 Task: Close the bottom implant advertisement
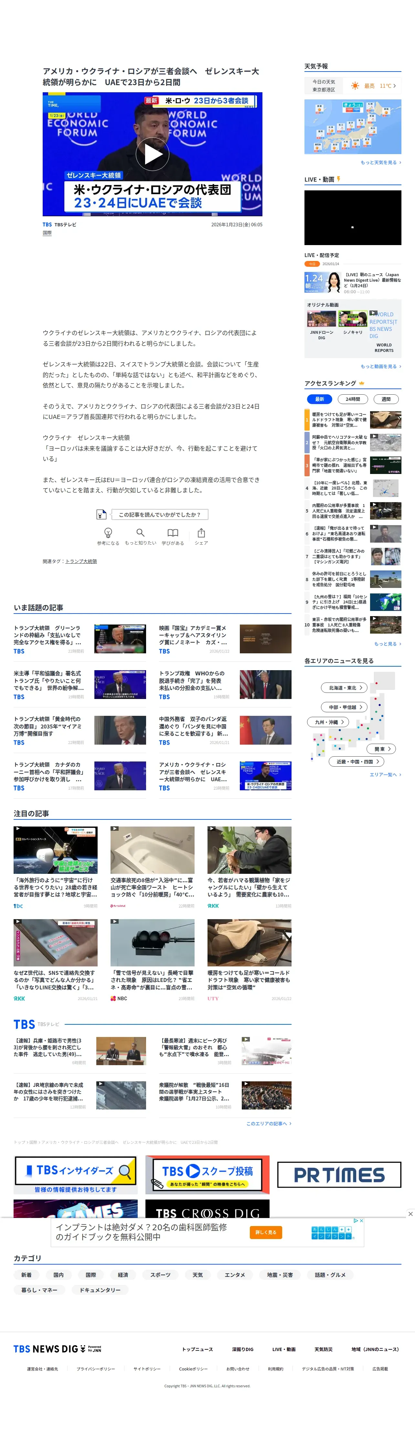pyautogui.click(x=410, y=1214)
